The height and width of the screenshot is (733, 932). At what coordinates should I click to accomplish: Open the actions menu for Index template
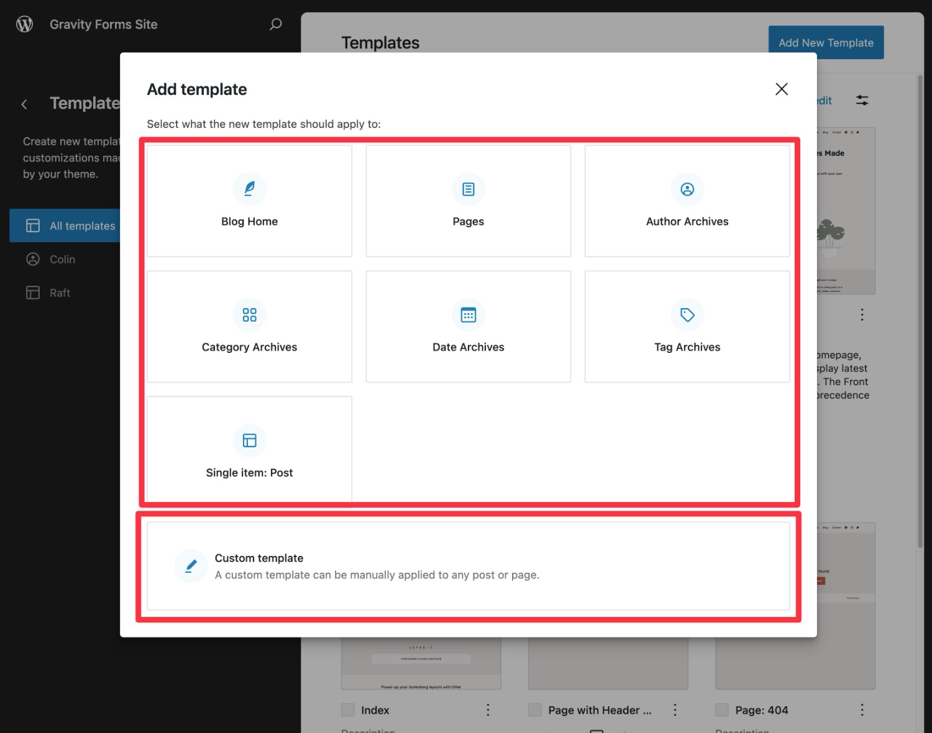click(x=488, y=709)
